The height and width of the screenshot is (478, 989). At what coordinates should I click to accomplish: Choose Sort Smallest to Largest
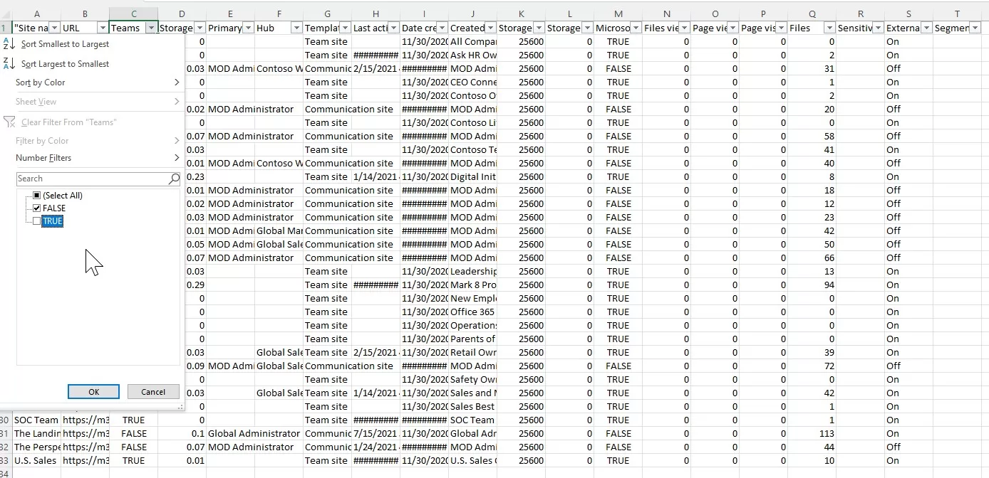pos(65,44)
